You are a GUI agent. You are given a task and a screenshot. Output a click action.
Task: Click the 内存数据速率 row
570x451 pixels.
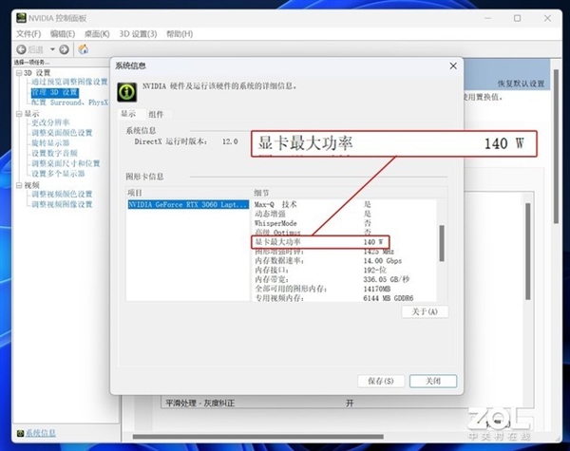coord(345,260)
